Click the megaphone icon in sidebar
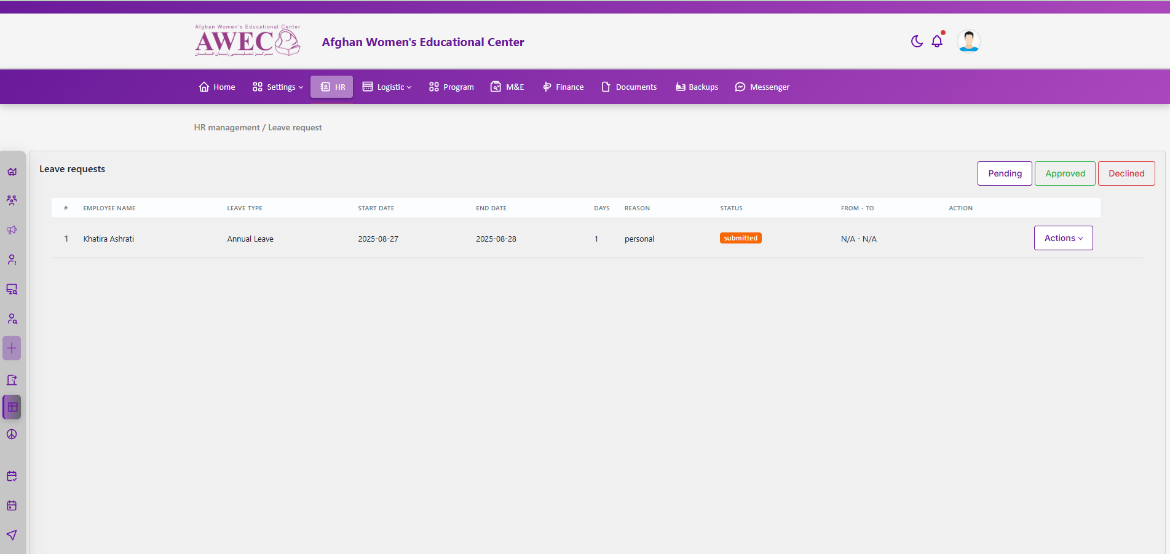 (12, 230)
